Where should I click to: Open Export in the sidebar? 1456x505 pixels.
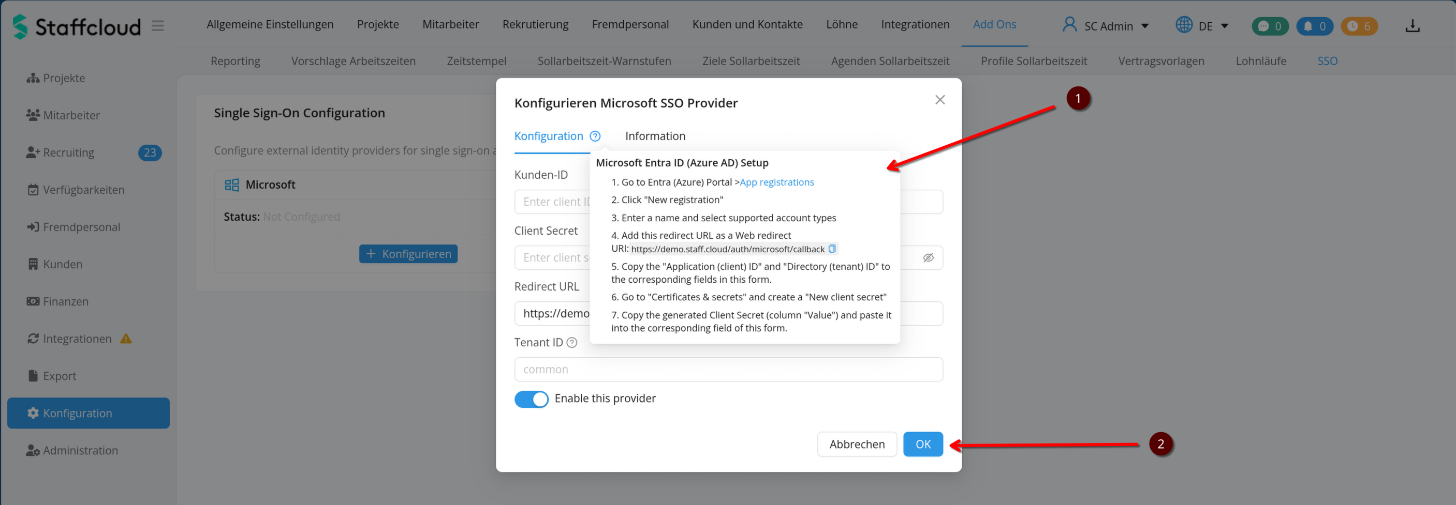[x=88, y=376]
